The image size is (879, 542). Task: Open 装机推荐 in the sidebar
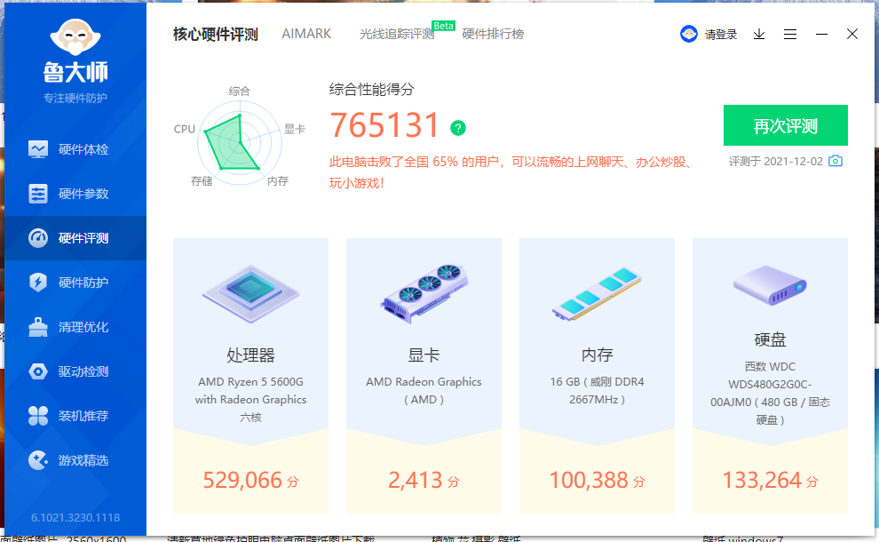click(75, 415)
